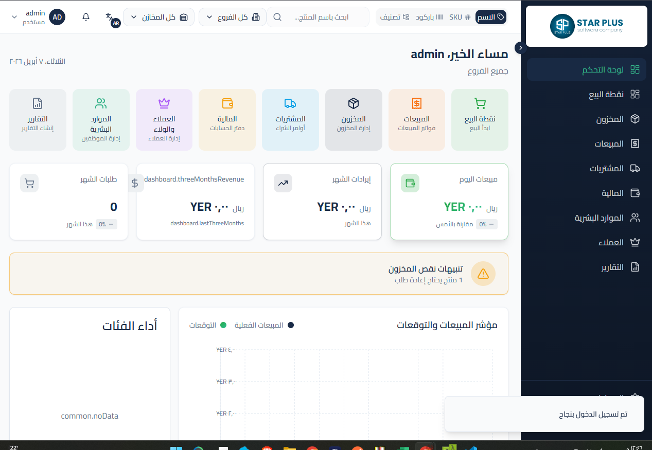Go to المالية in the sidebar
The image size is (652, 450).
[x=612, y=193]
